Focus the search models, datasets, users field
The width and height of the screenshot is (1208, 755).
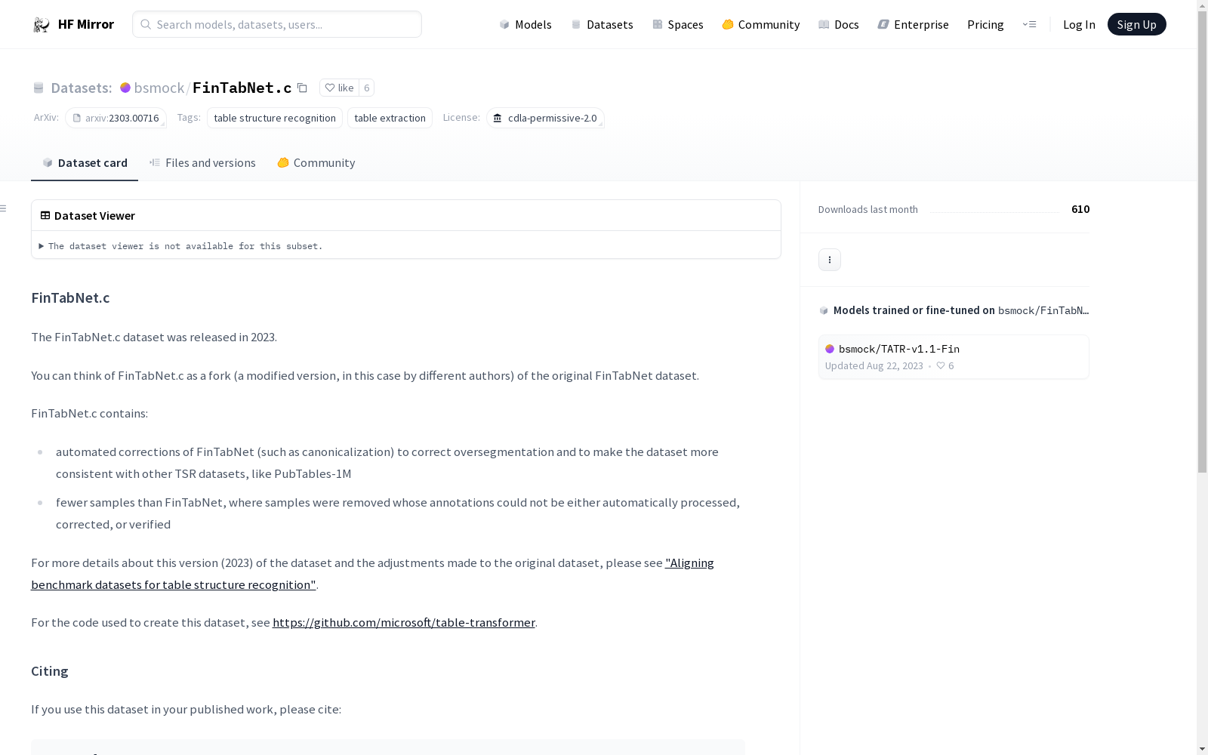[x=277, y=24]
